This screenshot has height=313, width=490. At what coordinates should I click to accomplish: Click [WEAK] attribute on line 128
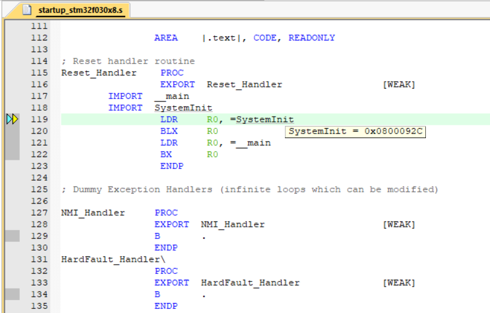399,224
